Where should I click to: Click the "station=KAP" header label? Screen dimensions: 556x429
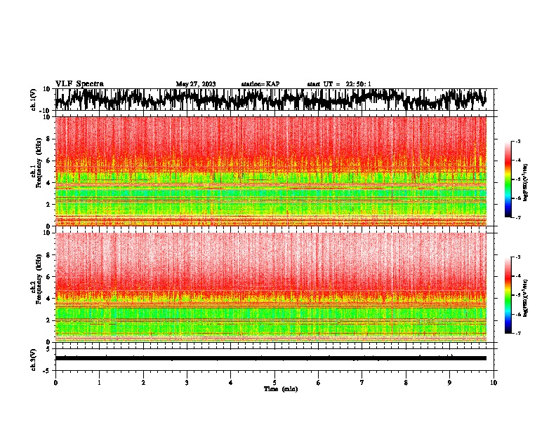pyautogui.click(x=260, y=84)
